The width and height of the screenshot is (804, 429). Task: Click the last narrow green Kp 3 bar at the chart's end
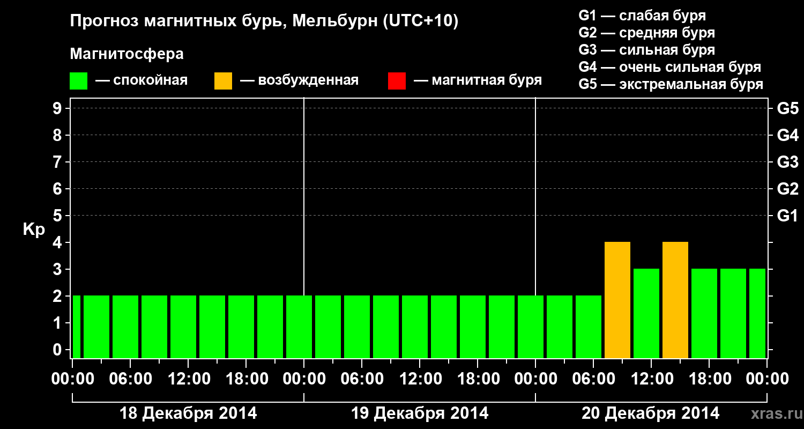[757, 313]
